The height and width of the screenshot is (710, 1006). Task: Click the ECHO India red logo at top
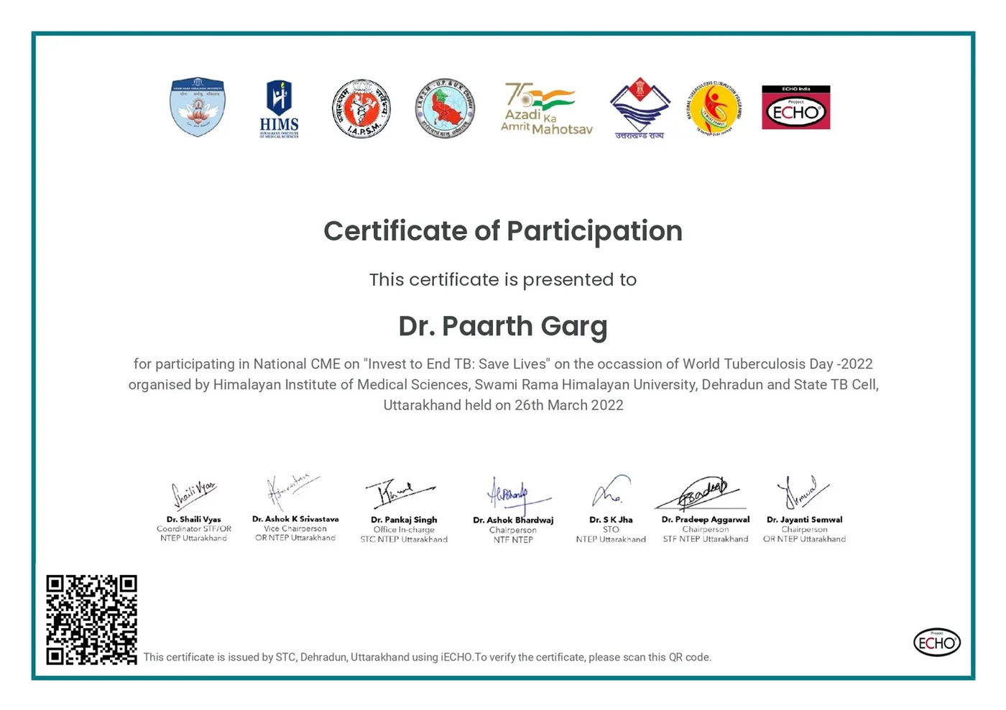pos(795,108)
